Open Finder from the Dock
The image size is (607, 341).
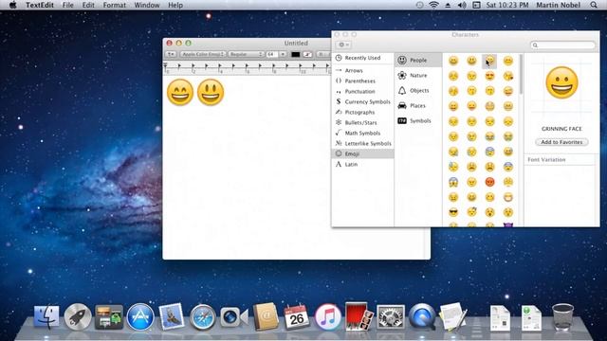(46, 317)
